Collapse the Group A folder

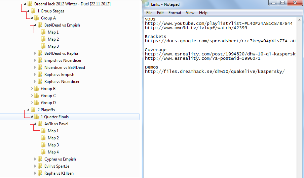pos(32,18)
